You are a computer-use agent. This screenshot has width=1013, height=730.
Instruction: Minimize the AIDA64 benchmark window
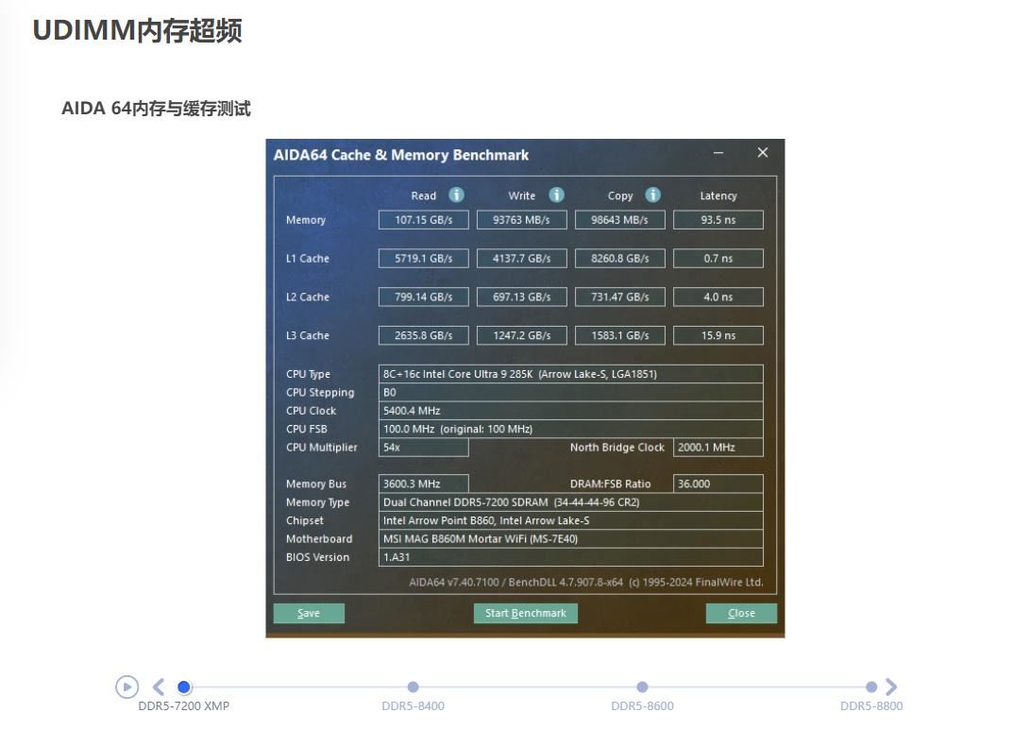point(718,153)
